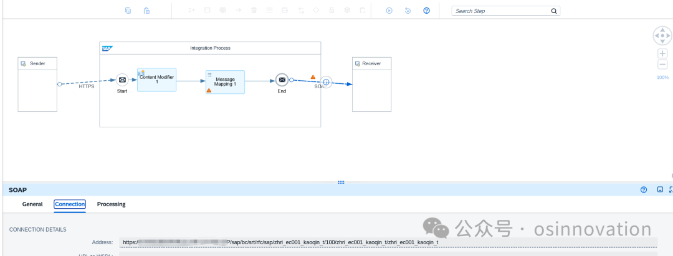Minimize the SOAP properties panel
Viewport: 673px width, 256px height.
[x=660, y=190]
